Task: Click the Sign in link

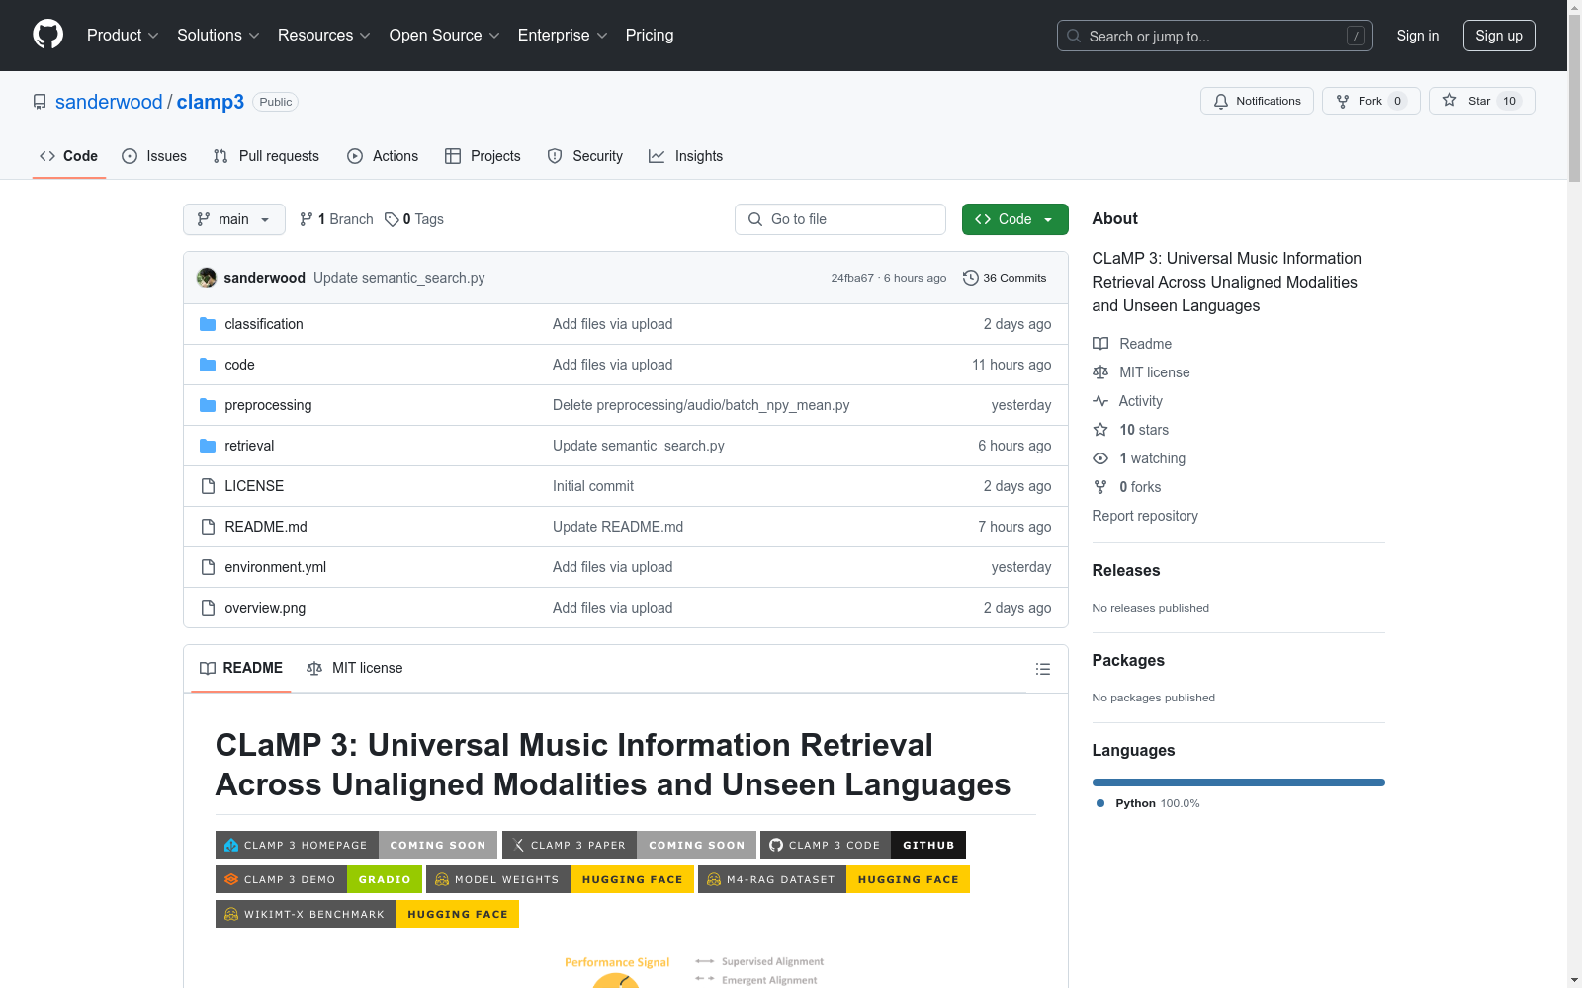Action: 1418,36
